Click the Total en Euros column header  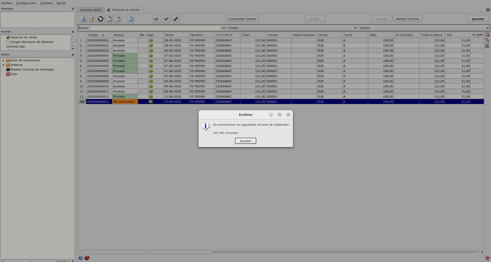coord(432,35)
